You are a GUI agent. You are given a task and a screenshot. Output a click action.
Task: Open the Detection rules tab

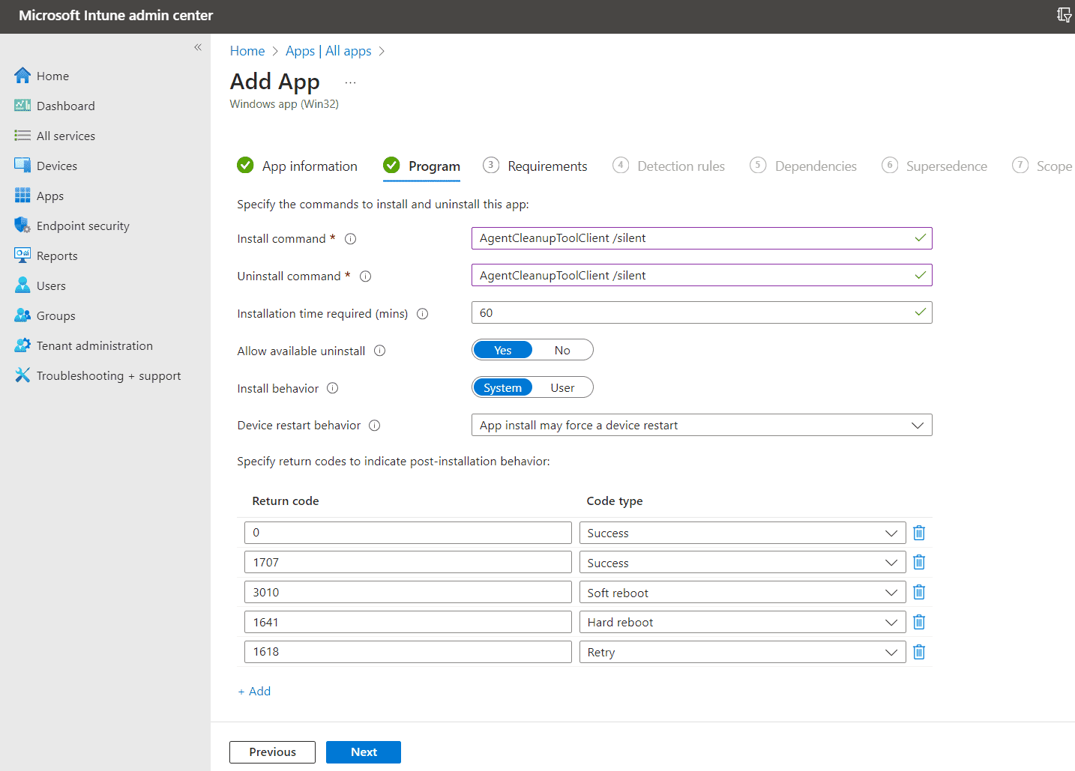pos(681,166)
